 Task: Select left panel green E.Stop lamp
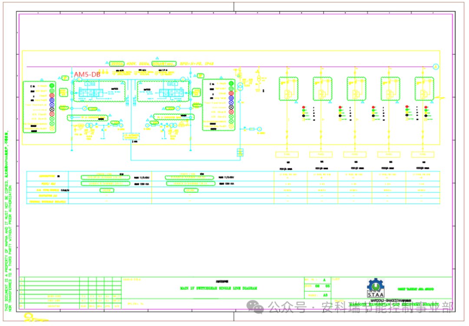click(52, 86)
